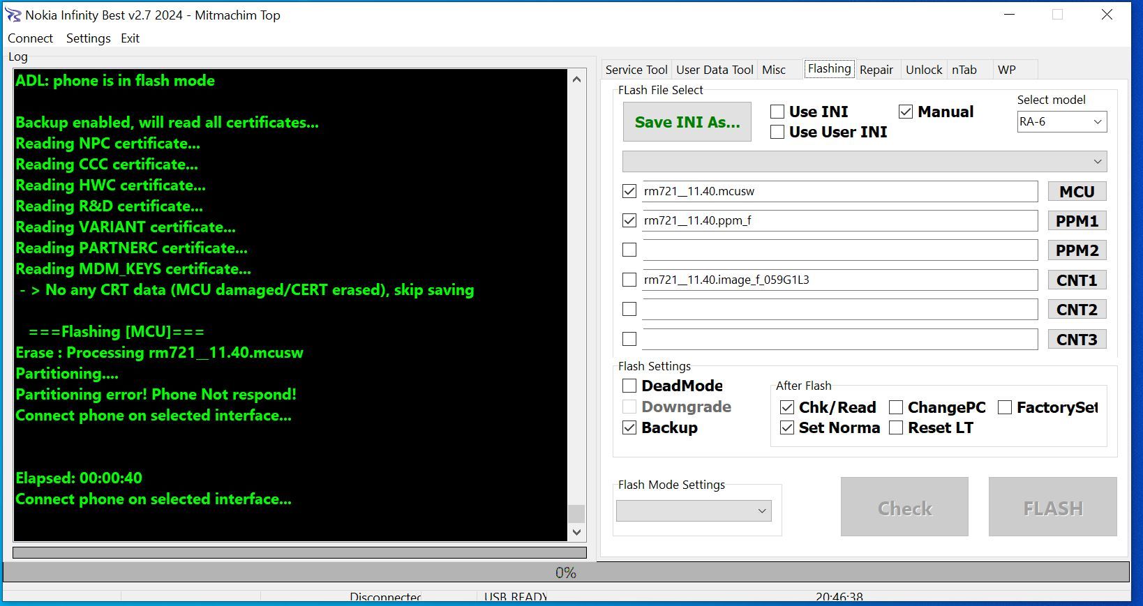The height and width of the screenshot is (606, 1143).
Task: Click the empty CNT2 file field
Action: [x=839, y=309]
